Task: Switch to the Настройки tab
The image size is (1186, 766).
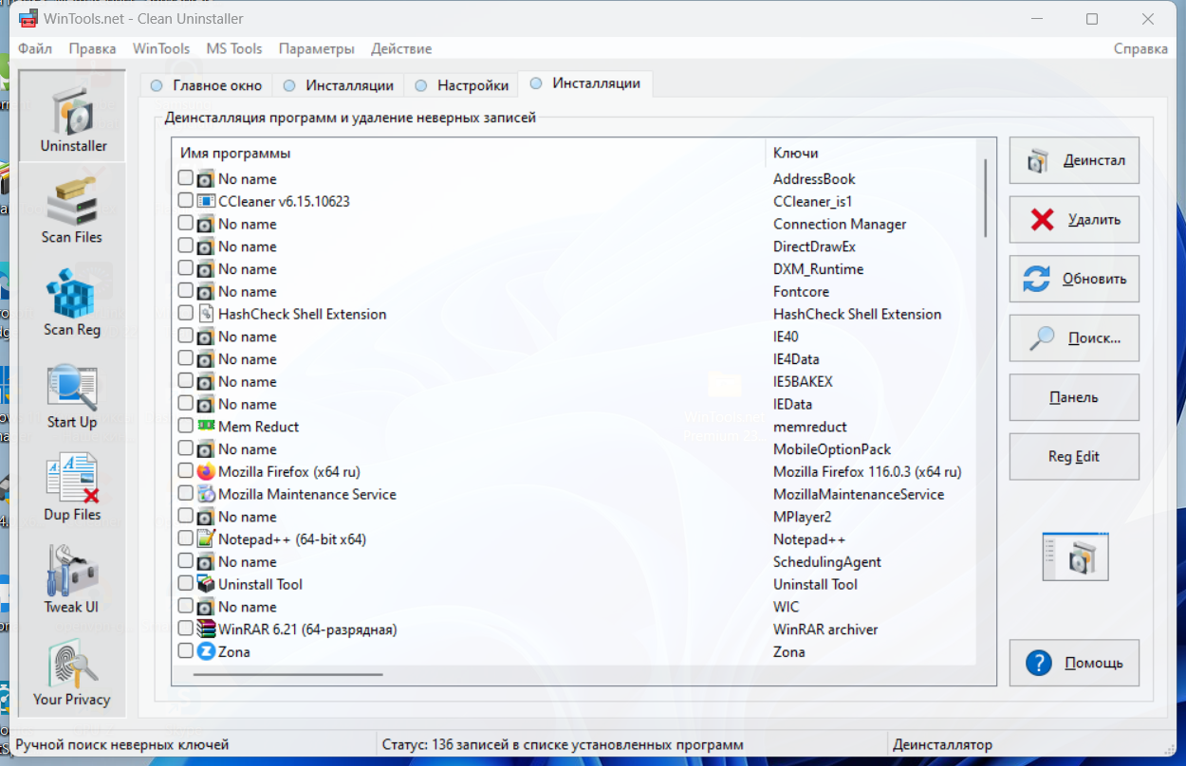Action: (x=462, y=85)
